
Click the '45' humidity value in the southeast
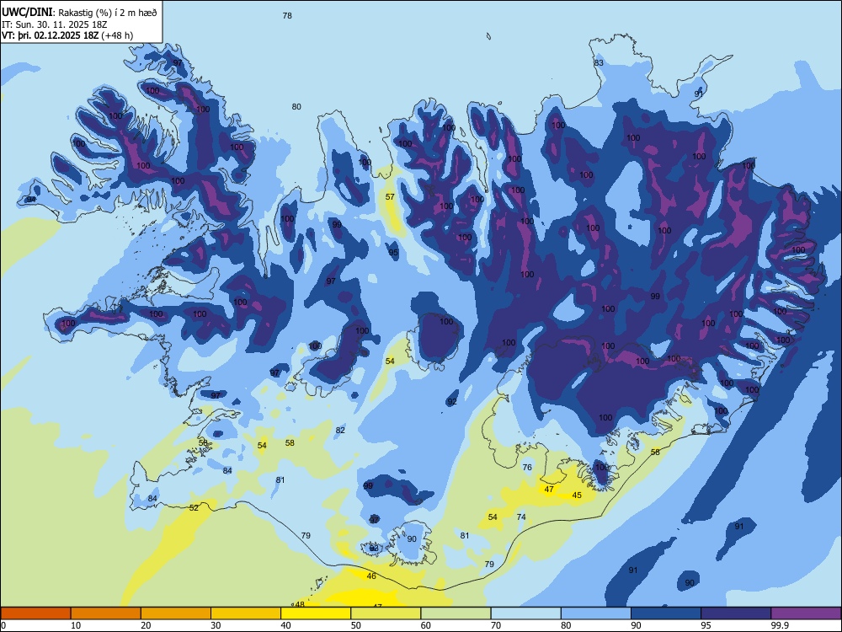coord(577,495)
